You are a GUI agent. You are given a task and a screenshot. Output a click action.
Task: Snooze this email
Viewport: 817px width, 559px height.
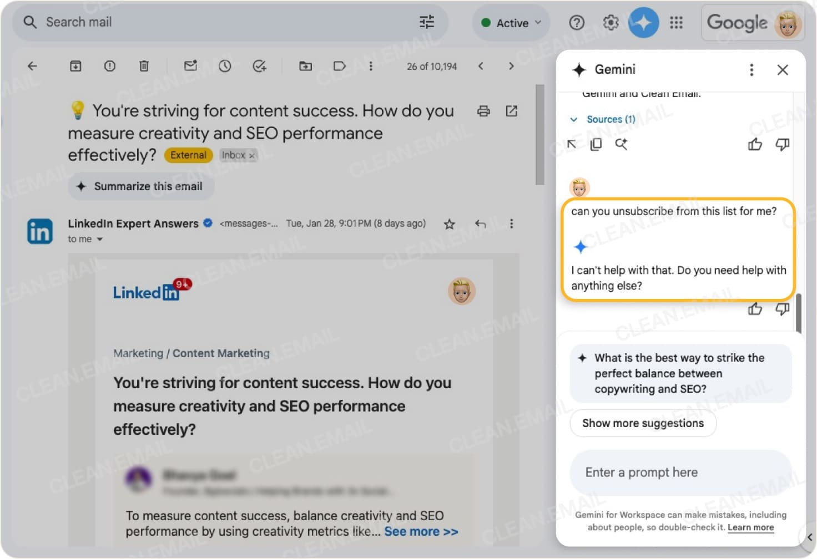224,66
